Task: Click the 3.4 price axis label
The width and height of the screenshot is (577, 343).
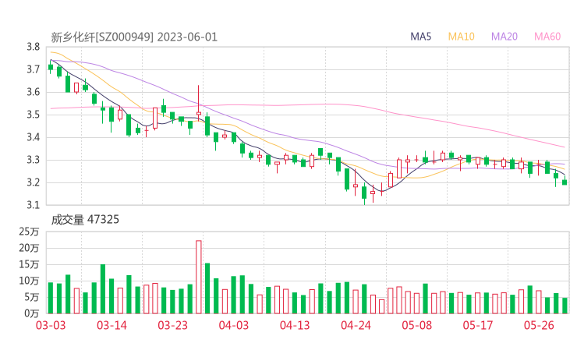Action: [33, 138]
